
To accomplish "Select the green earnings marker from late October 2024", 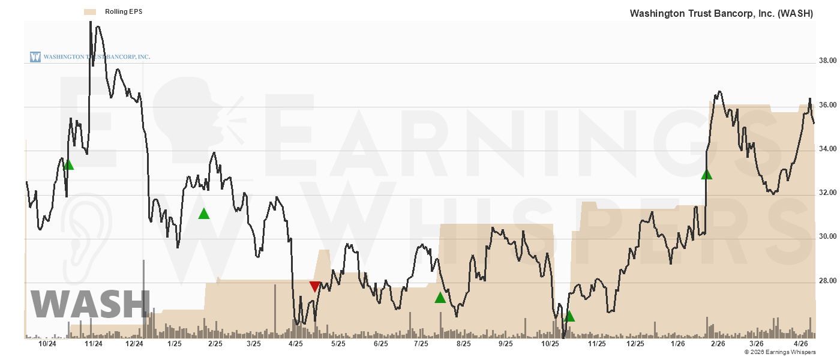I will pos(68,164).
